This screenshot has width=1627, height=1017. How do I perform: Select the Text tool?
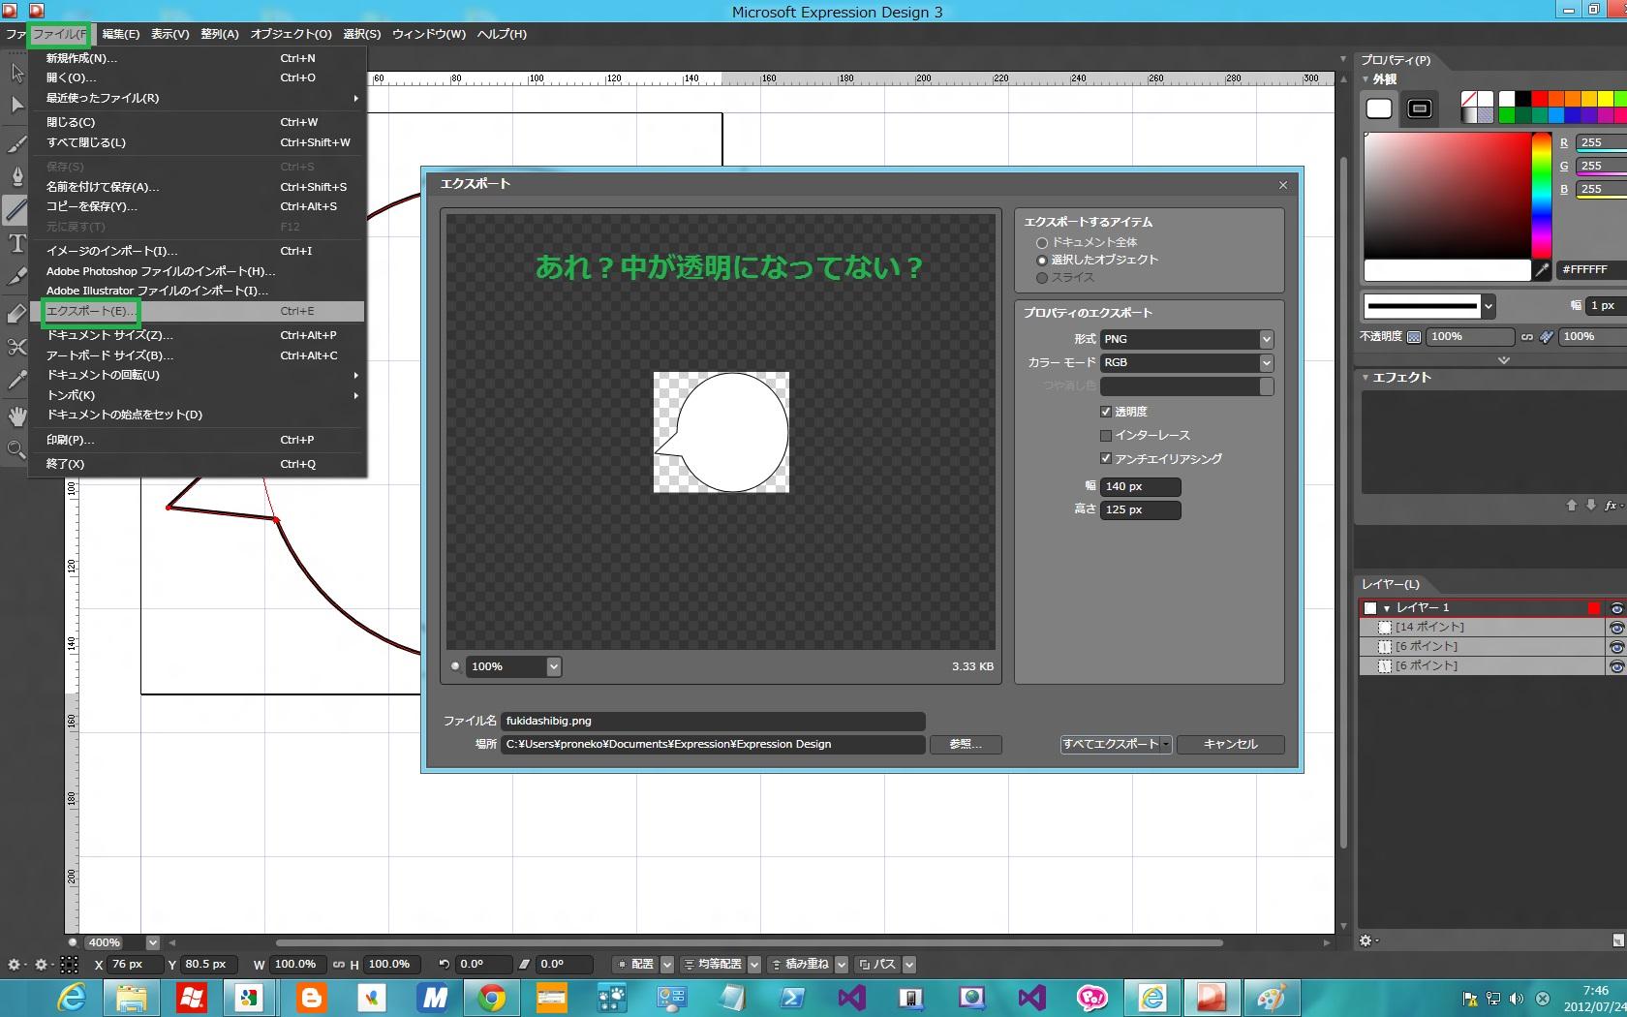coord(16,243)
